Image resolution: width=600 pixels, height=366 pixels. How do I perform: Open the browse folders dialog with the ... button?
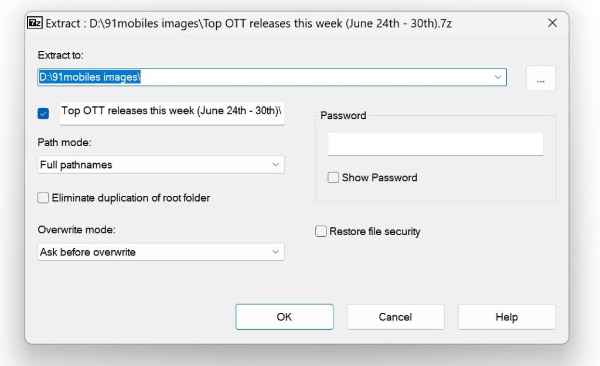click(x=540, y=78)
